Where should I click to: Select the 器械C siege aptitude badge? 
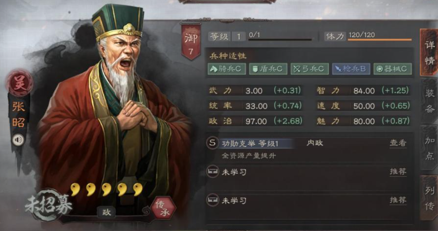tap(393, 69)
